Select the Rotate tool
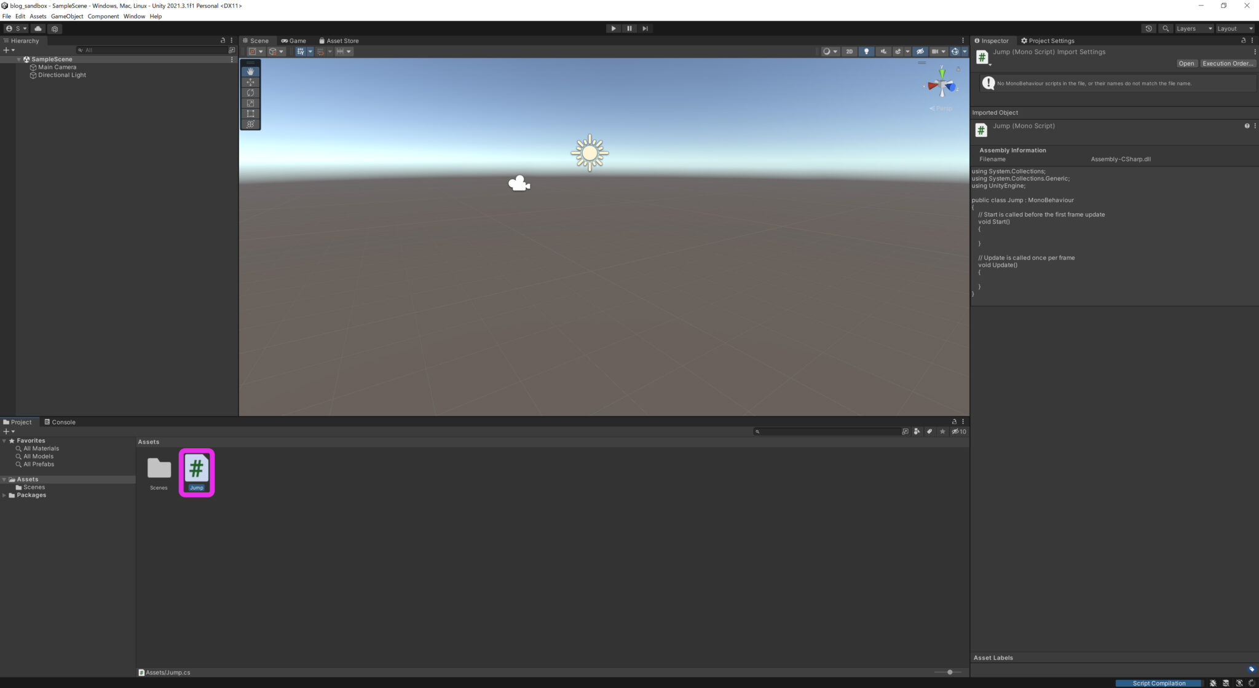Viewport: 1259px width, 688px height. [x=250, y=92]
